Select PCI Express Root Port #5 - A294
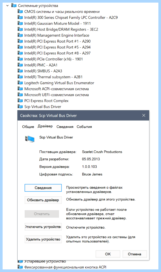Screen dimensions: 161x272 (x=57, y=47)
